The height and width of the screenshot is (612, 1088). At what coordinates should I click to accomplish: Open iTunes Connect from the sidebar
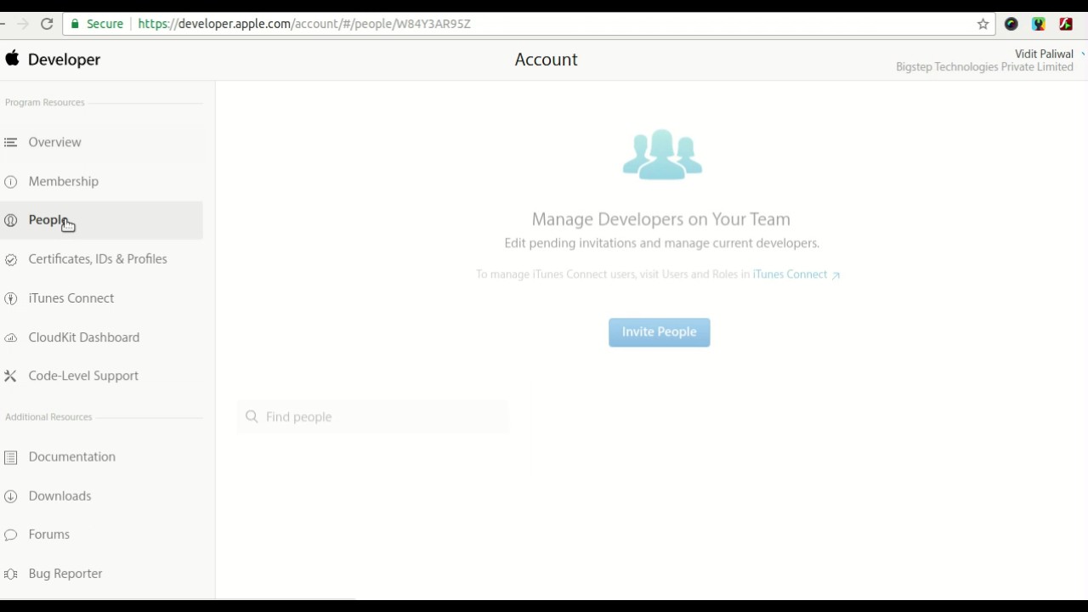(71, 298)
